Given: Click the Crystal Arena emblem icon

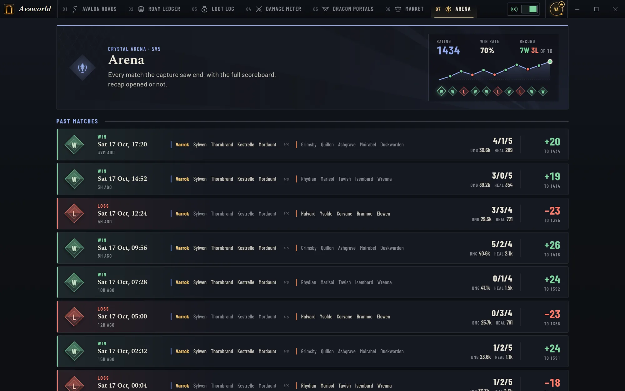Looking at the screenshot, I should click(x=82, y=68).
